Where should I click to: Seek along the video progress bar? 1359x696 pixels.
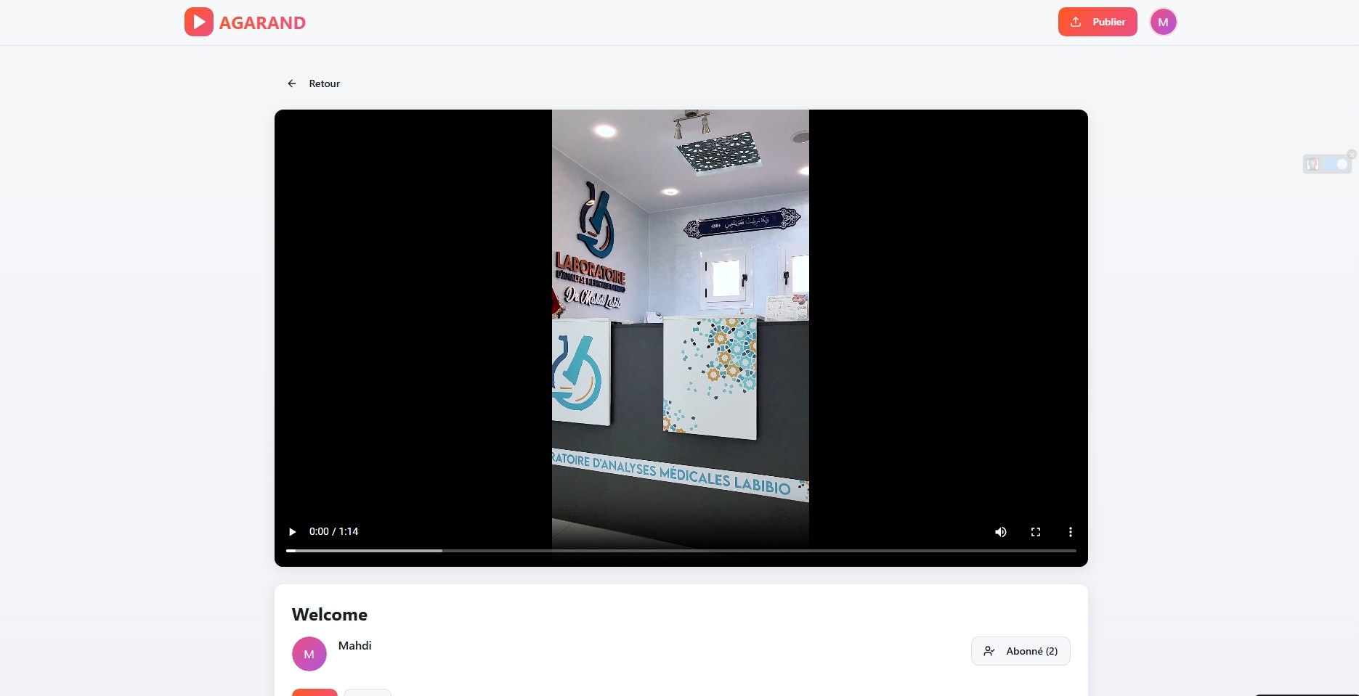coord(681,551)
